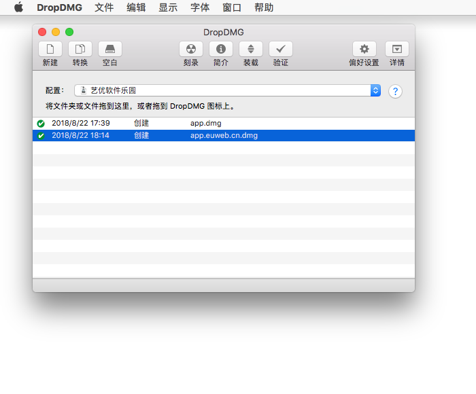The height and width of the screenshot is (394, 476).
Task: Toggle the 详情 (Details) toolbar icon
Action: 396,49
